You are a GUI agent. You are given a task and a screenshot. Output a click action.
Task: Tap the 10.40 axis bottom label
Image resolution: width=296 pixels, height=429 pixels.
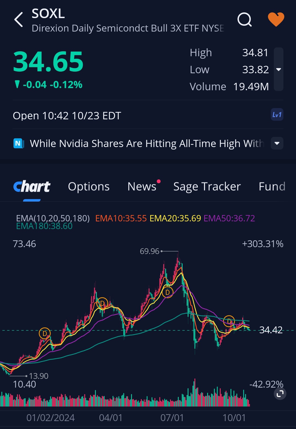pyautogui.click(x=24, y=384)
